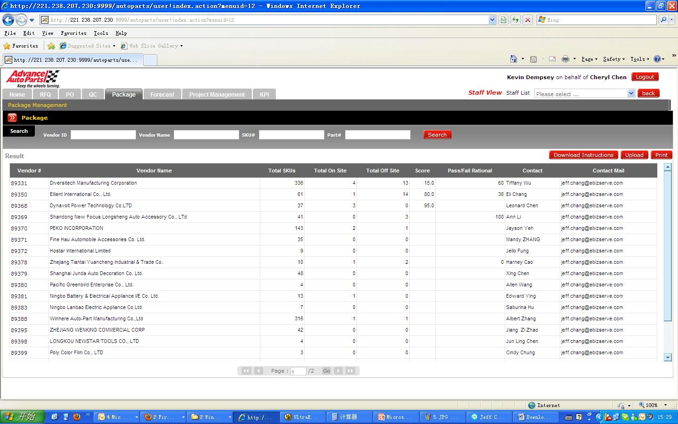Click the browser Back arrow button

[8, 20]
